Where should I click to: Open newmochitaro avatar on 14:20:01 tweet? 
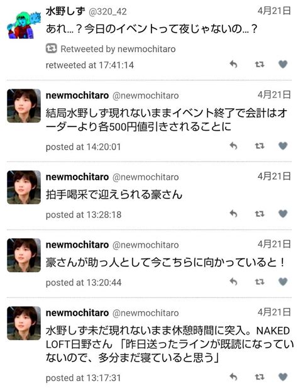[x=24, y=106]
